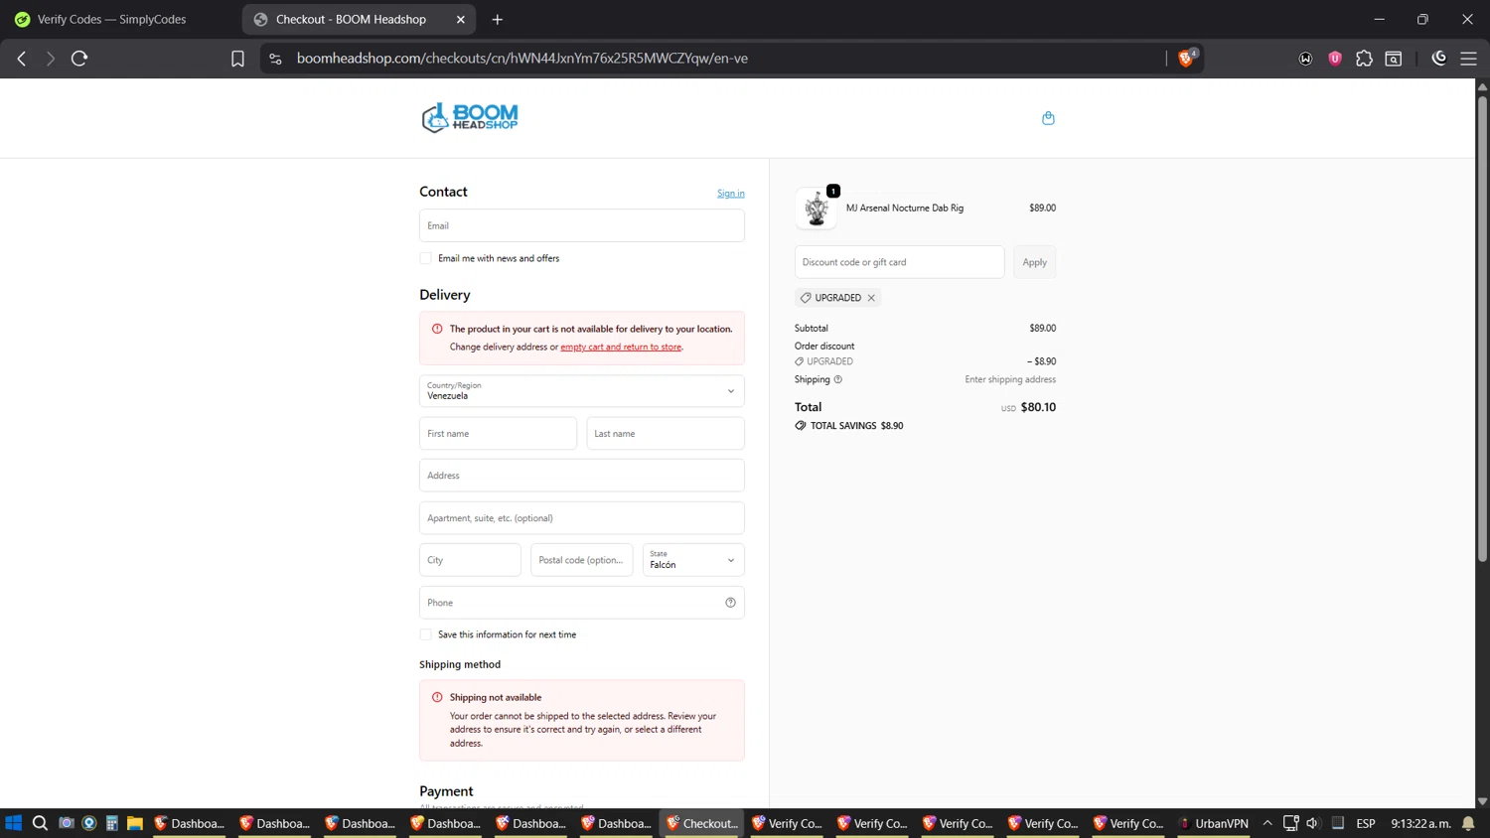Open Windows taskbar search
This screenshot has height=838, width=1490.
pyautogui.click(x=40, y=823)
